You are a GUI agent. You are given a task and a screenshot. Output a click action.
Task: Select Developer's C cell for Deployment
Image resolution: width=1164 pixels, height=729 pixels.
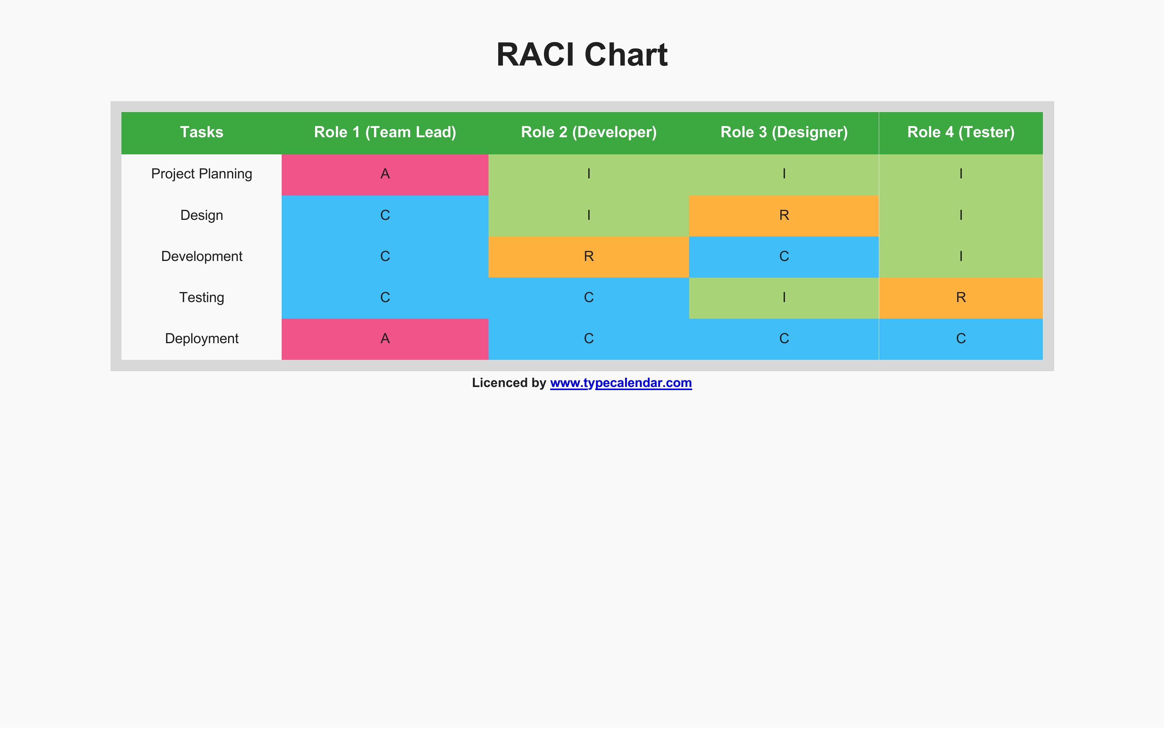(589, 339)
